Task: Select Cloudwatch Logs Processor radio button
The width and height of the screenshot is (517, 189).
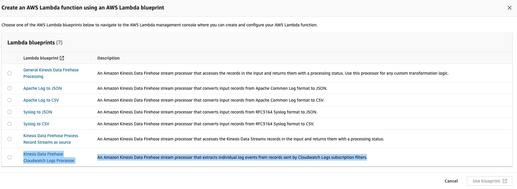Action: tap(9, 157)
